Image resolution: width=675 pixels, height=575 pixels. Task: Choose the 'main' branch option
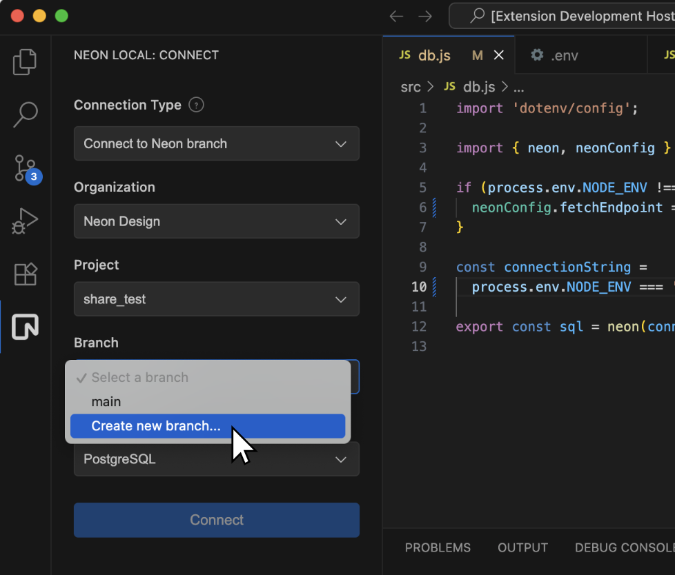tap(208, 402)
